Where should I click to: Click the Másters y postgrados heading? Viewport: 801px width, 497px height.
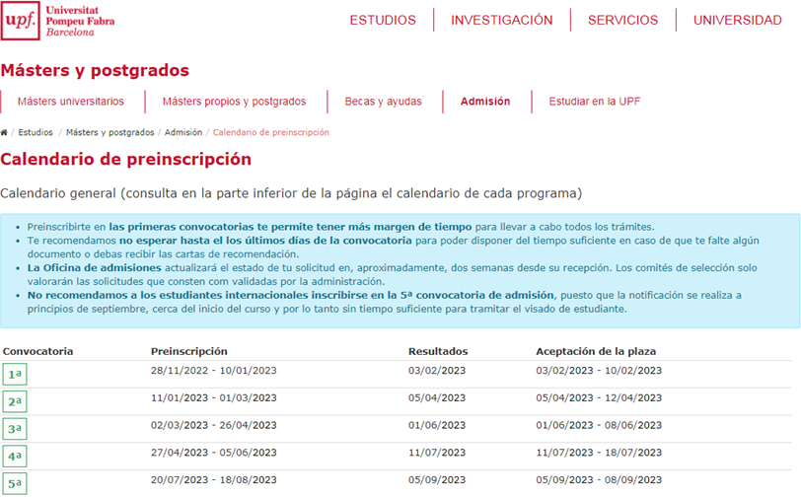click(95, 71)
